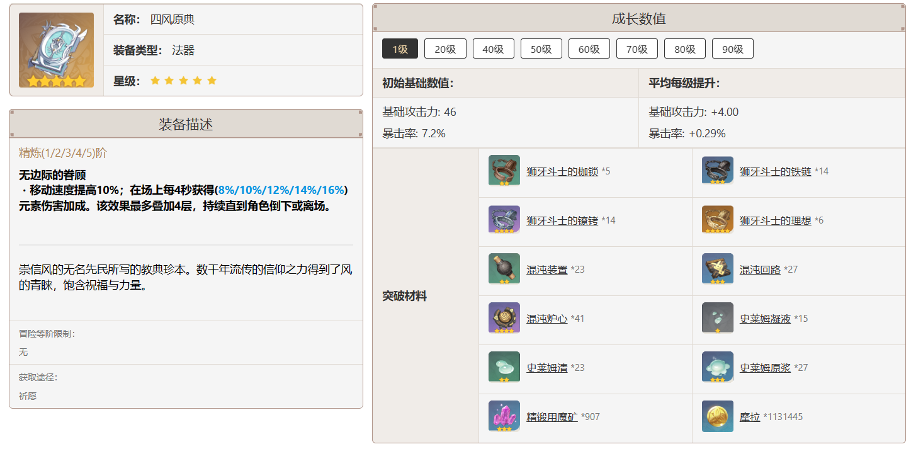The width and height of the screenshot is (911, 449).
Task: Switch to the 90级 level tab
Action: [x=732, y=48]
